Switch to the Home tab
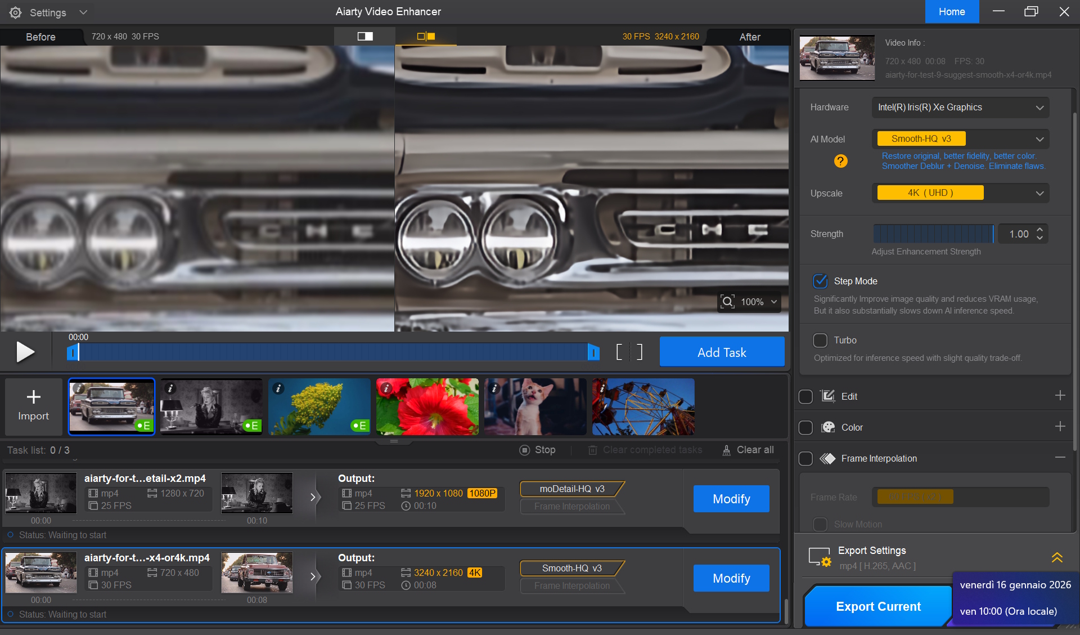The height and width of the screenshot is (635, 1080). tap(952, 12)
